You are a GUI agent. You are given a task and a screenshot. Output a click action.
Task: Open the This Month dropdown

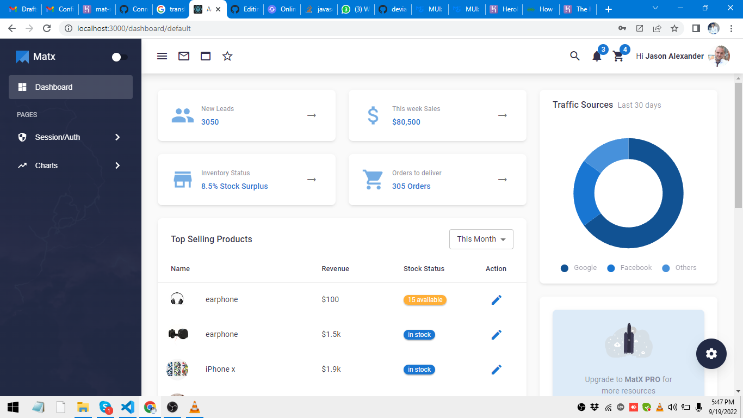tap(481, 239)
